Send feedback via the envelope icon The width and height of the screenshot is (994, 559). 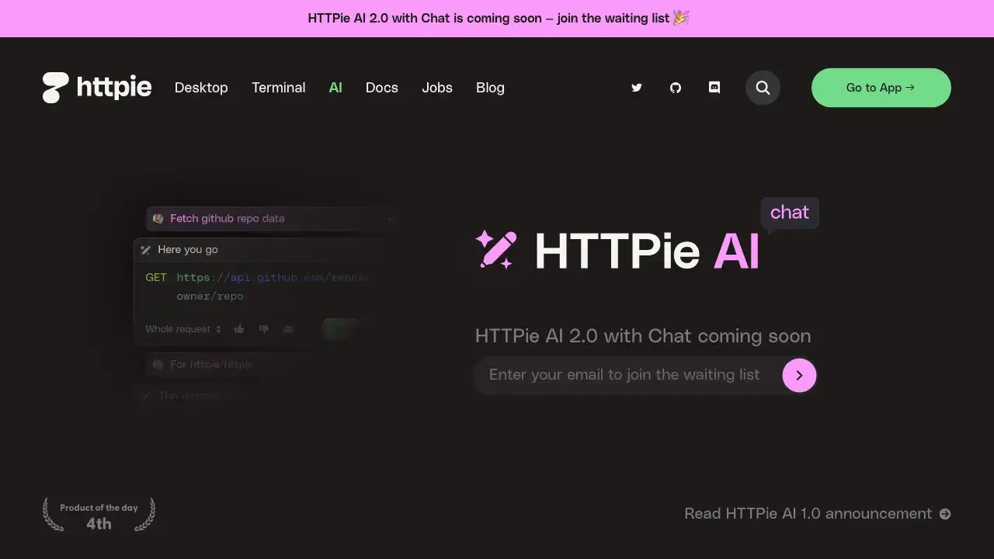pos(288,328)
